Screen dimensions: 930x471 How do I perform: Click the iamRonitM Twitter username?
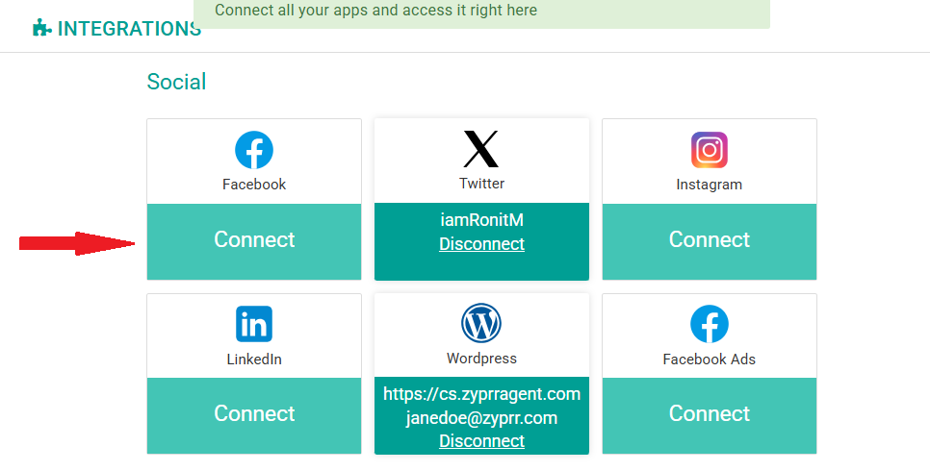pos(481,220)
